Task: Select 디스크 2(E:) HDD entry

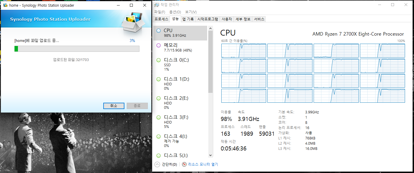Action: point(180,103)
